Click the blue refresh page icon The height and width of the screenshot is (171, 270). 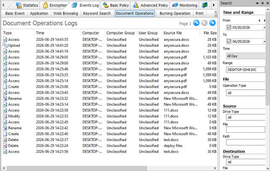tap(196, 23)
